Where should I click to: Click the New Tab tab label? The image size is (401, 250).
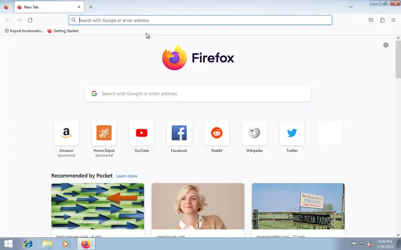(31, 7)
